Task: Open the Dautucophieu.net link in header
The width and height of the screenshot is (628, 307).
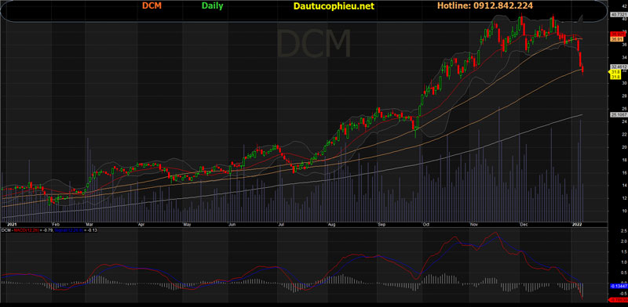Action: (334, 6)
